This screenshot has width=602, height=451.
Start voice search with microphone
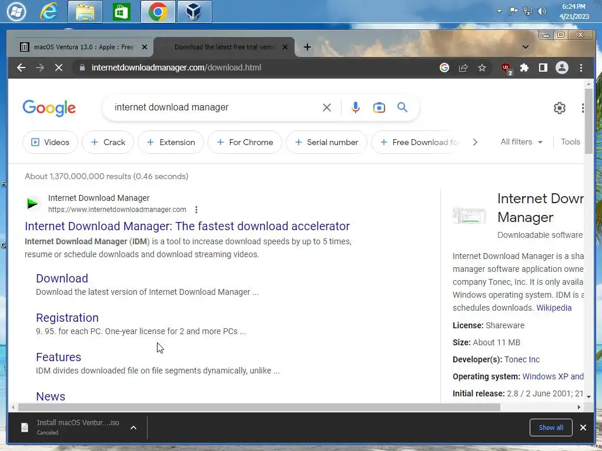356,107
